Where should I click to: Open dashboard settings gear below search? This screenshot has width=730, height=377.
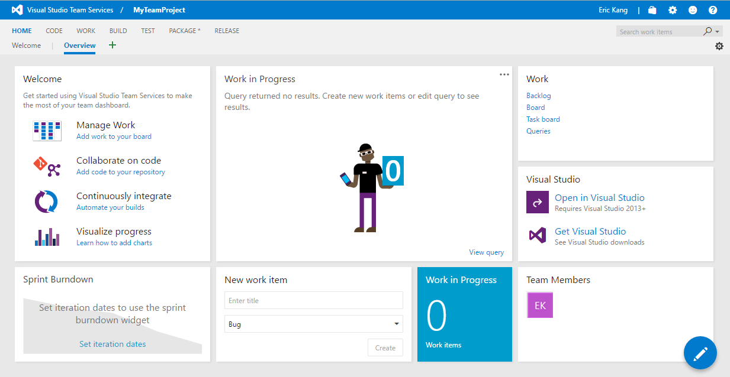(x=719, y=46)
